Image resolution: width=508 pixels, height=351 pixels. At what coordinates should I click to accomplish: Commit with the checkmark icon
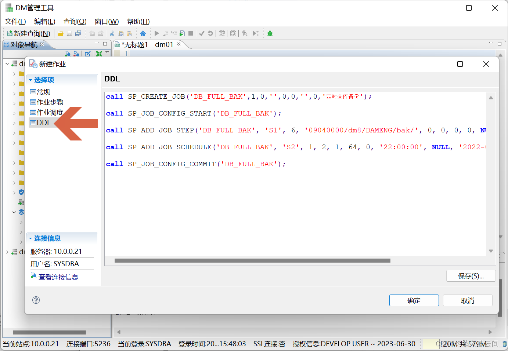point(202,33)
